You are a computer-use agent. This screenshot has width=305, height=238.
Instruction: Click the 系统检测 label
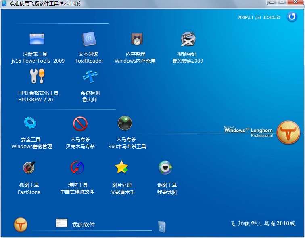pos(90,93)
